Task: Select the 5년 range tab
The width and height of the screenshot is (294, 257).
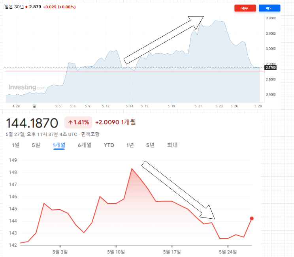Action: tap(150, 145)
